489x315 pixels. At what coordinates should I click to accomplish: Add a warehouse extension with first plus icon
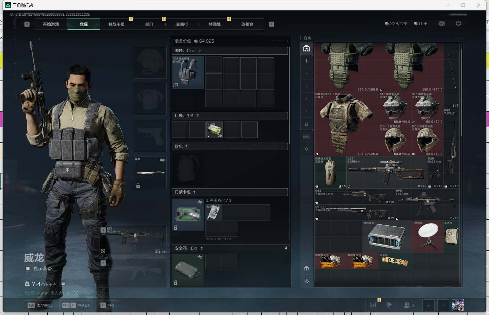[306, 61]
